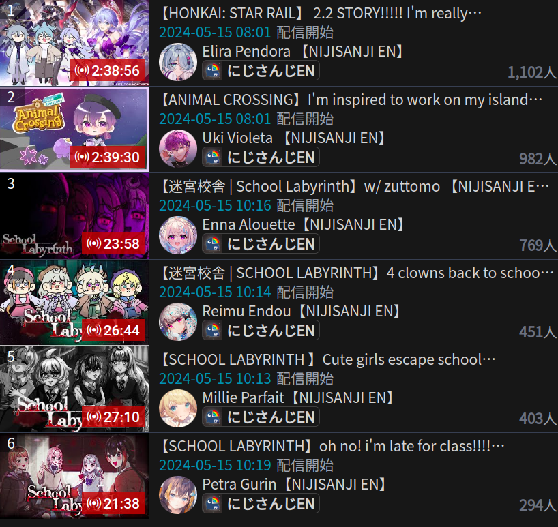Open Reimu Endou's channel avatar

pyautogui.click(x=178, y=322)
